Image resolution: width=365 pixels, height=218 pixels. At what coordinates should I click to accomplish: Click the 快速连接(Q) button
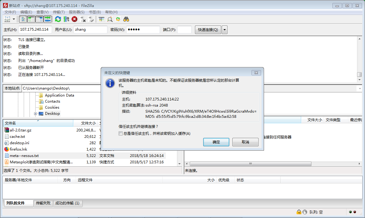tap(208, 30)
